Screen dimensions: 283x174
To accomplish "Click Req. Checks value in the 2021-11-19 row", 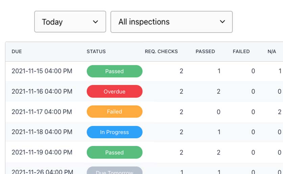I will click(x=181, y=152).
